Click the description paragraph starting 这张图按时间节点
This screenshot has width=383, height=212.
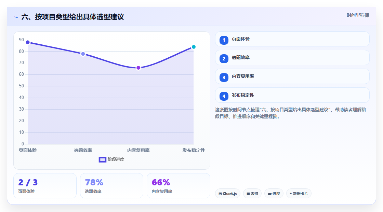pos(290,113)
